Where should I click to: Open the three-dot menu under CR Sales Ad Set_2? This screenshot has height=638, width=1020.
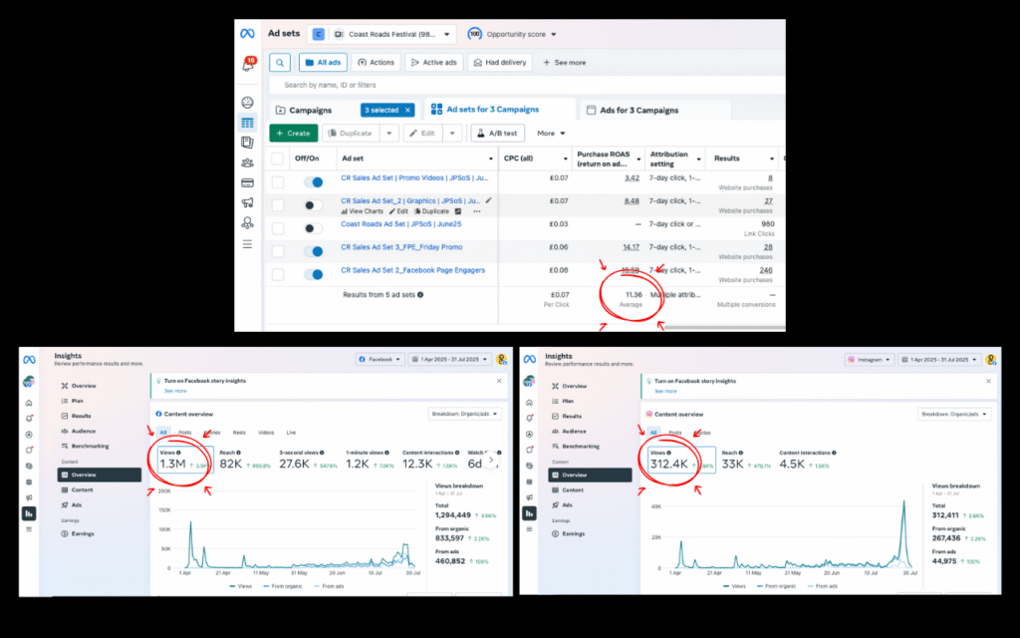point(477,211)
